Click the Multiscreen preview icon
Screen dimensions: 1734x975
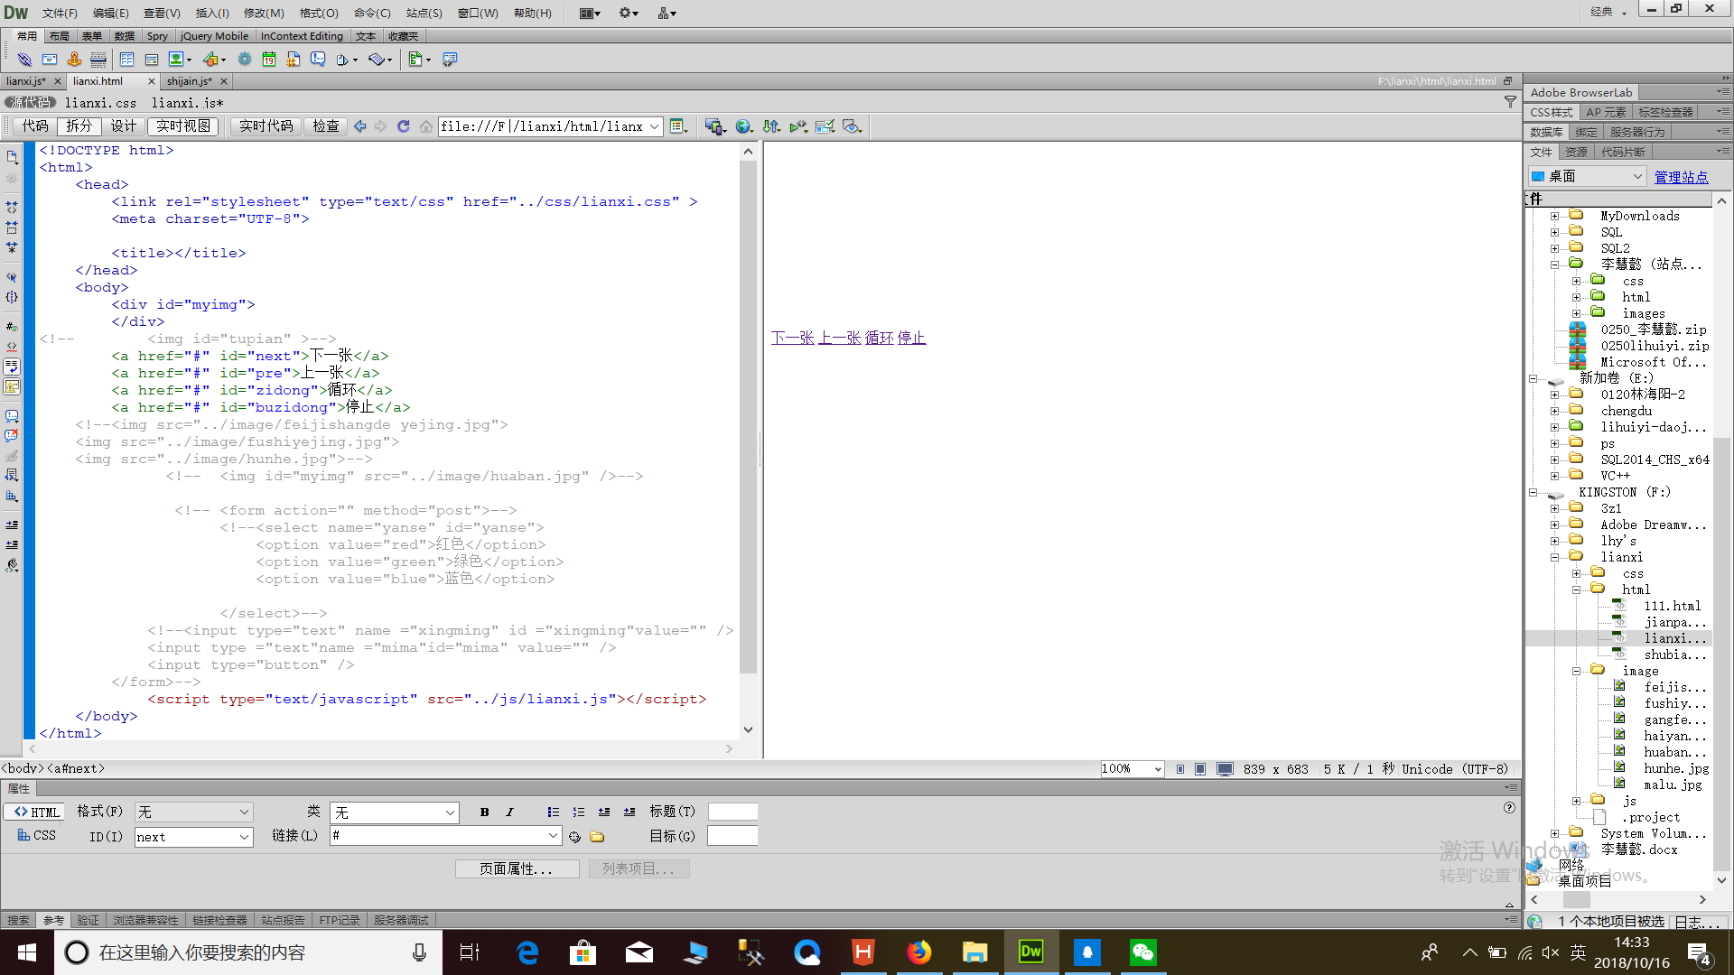(715, 126)
